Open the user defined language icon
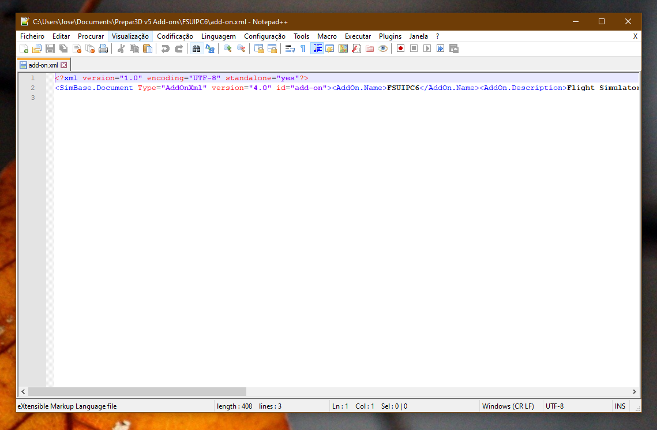The width and height of the screenshot is (657, 430). (330, 48)
